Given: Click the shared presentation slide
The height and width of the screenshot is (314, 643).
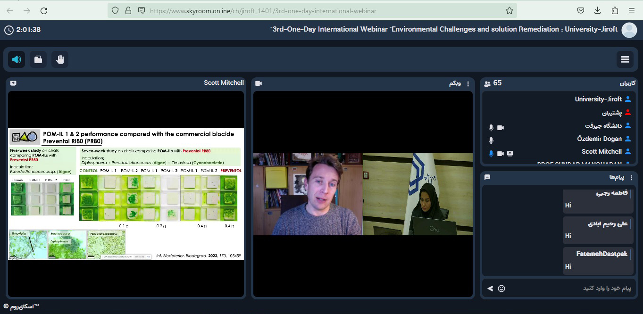Looking at the screenshot, I should tap(126, 194).
